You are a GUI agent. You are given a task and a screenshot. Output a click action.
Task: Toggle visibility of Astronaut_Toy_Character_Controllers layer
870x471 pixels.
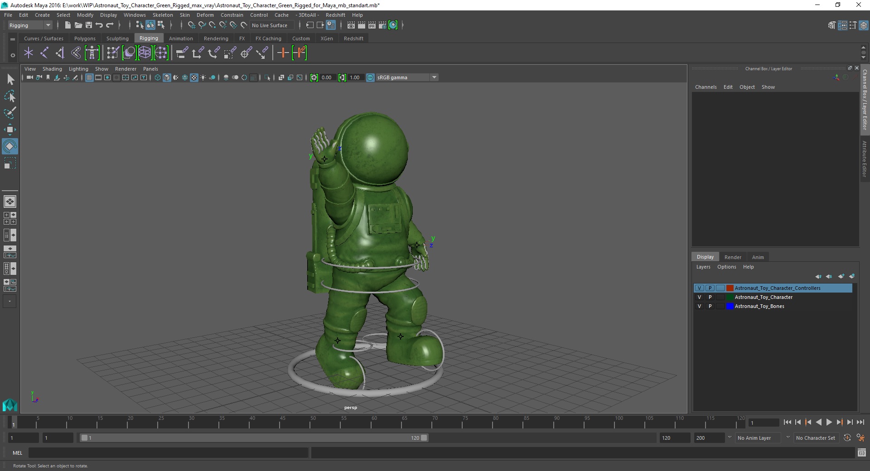click(699, 288)
